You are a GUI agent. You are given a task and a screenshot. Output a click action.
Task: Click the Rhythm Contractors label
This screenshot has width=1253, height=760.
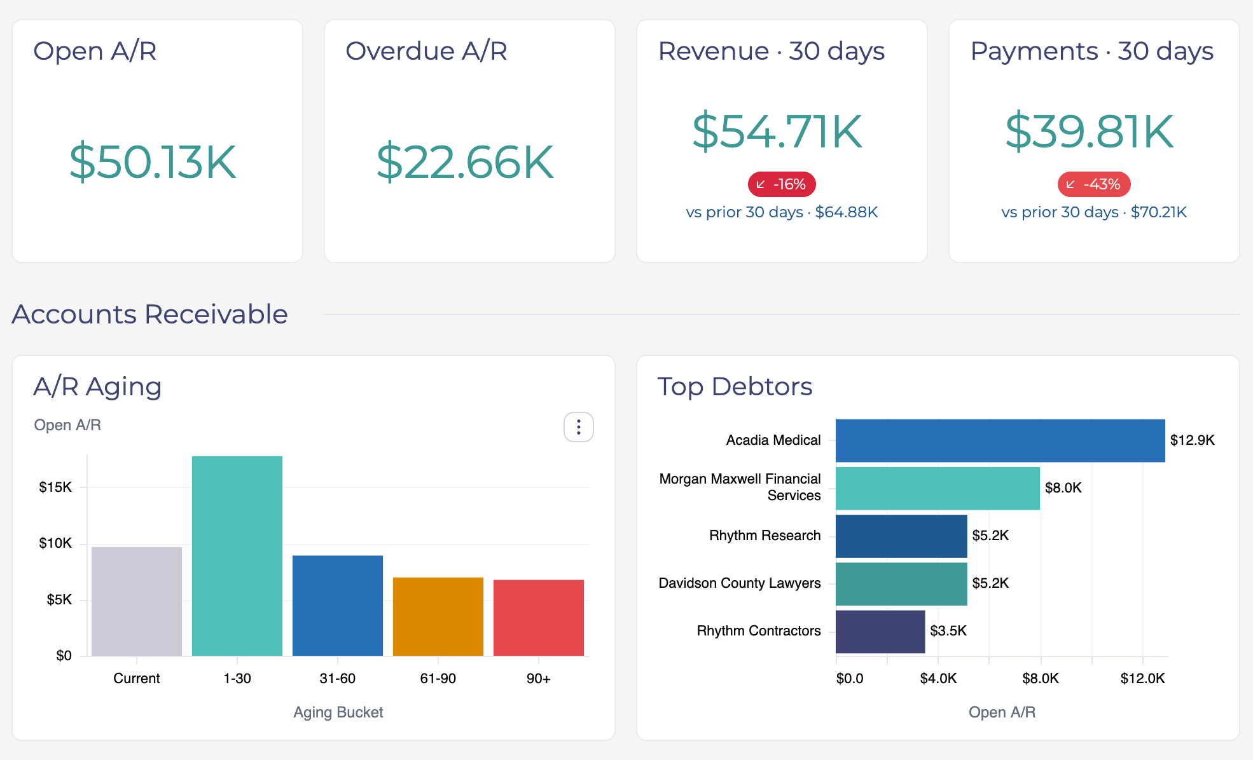coord(759,631)
